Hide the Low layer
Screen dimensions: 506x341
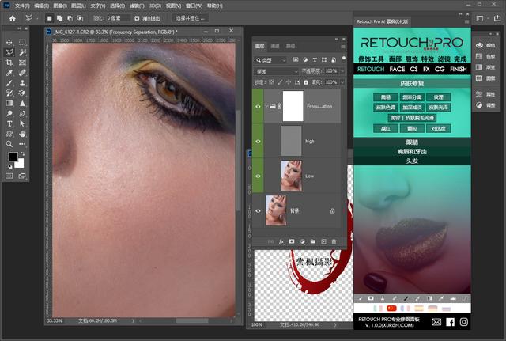[x=258, y=176]
